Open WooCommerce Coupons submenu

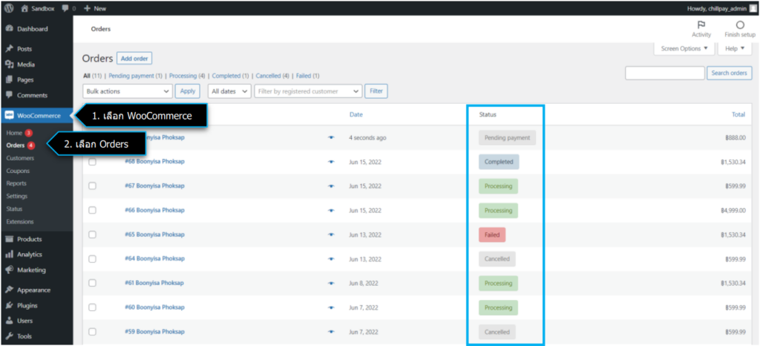[18, 171]
